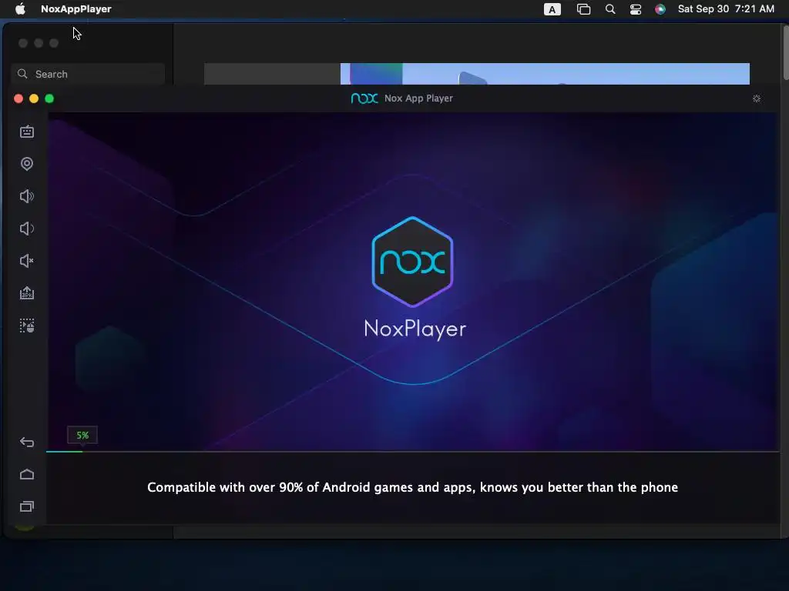Click the loading progress bar

coord(413,451)
